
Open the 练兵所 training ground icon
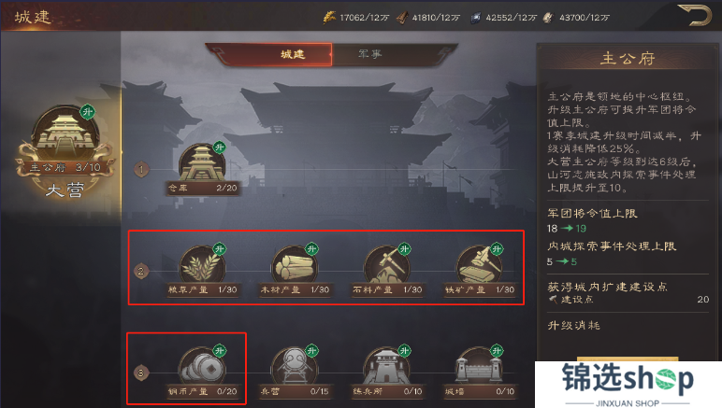pyautogui.click(x=387, y=366)
